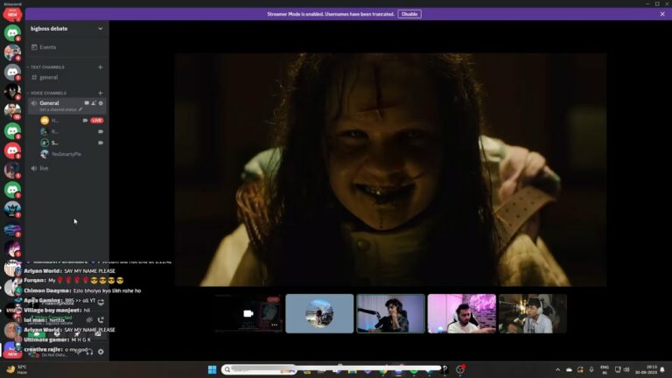Open the weather widget on the taskbar
Image resolution: width=672 pixels, height=378 pixels.
point(17,369)
